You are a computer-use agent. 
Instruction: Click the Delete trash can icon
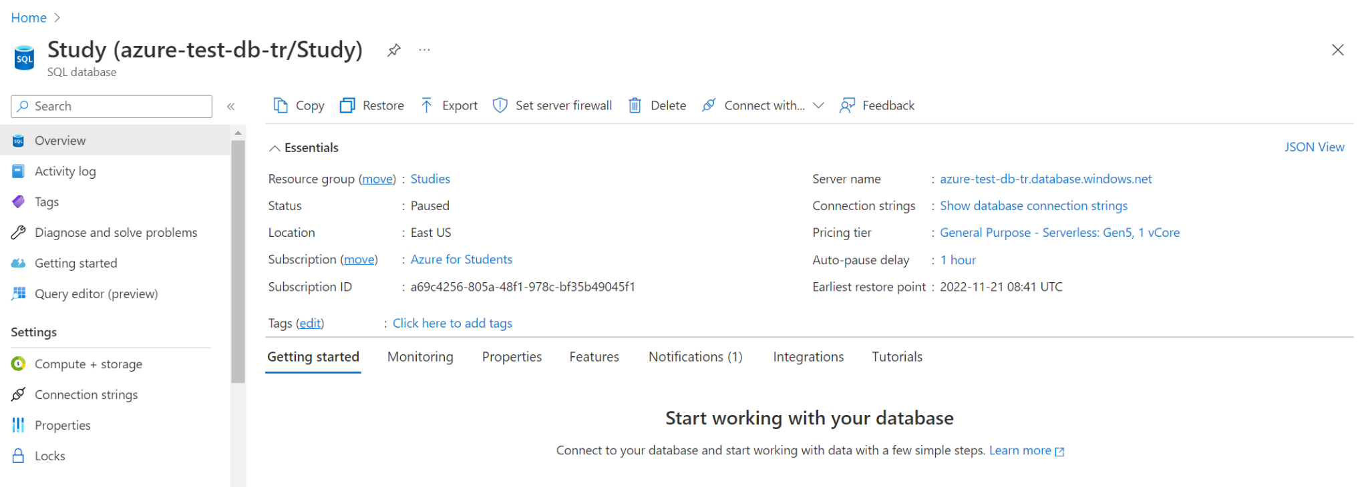click(x=635, y=105)
